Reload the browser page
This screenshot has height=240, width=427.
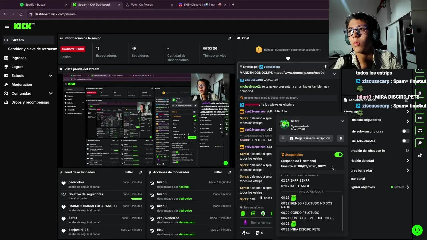tap(21, 14)
